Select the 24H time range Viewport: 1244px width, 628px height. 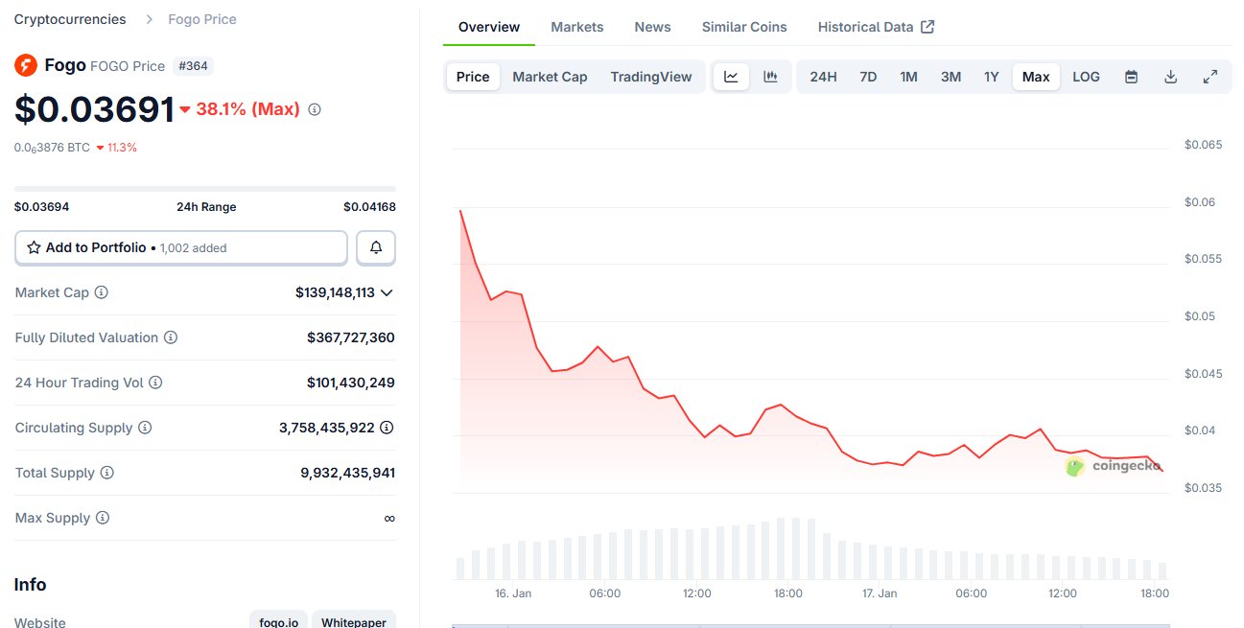click(823, 77)
